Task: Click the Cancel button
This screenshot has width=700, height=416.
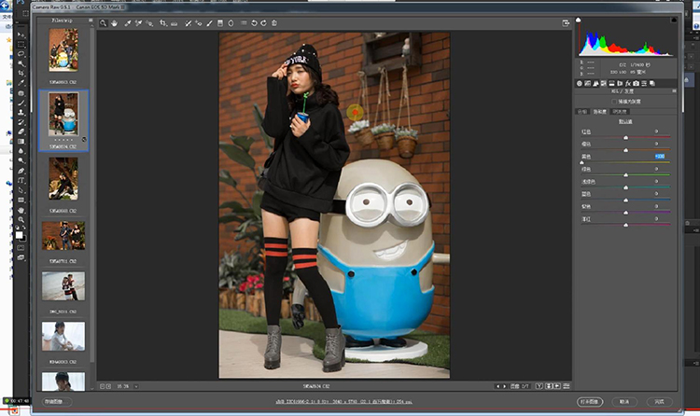Action: (624, 402)
